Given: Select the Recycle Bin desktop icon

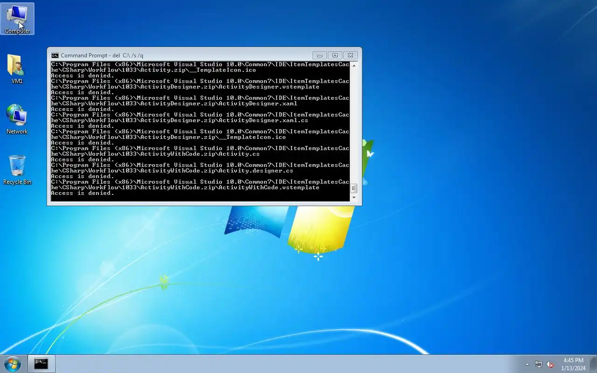Looking at the screenshot, I should 17,170.
